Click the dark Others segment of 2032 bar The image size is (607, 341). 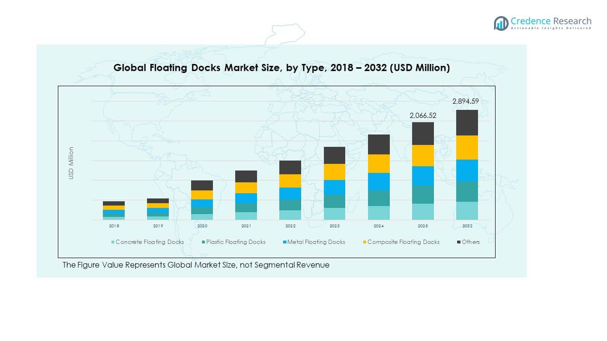[x=467, y=123]
